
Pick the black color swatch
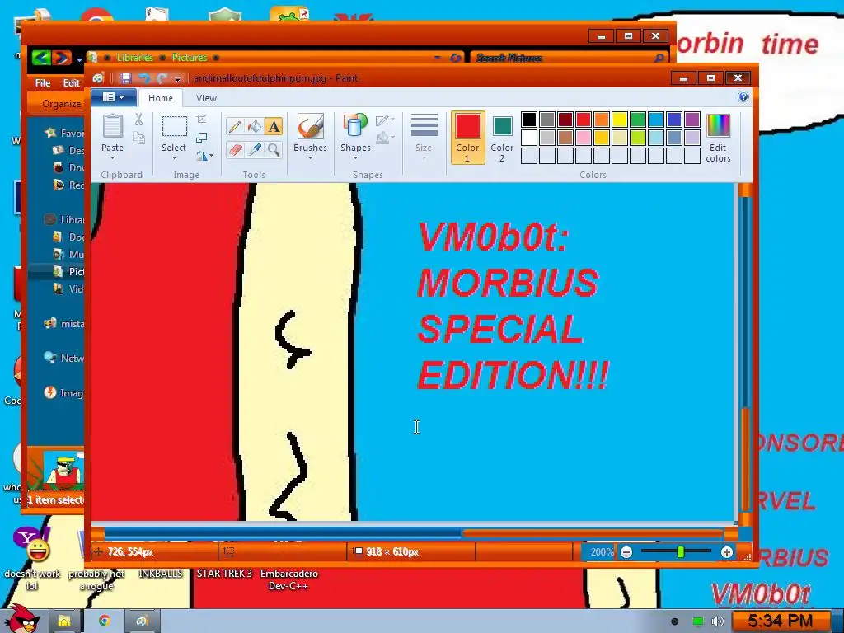click(529, 120)
